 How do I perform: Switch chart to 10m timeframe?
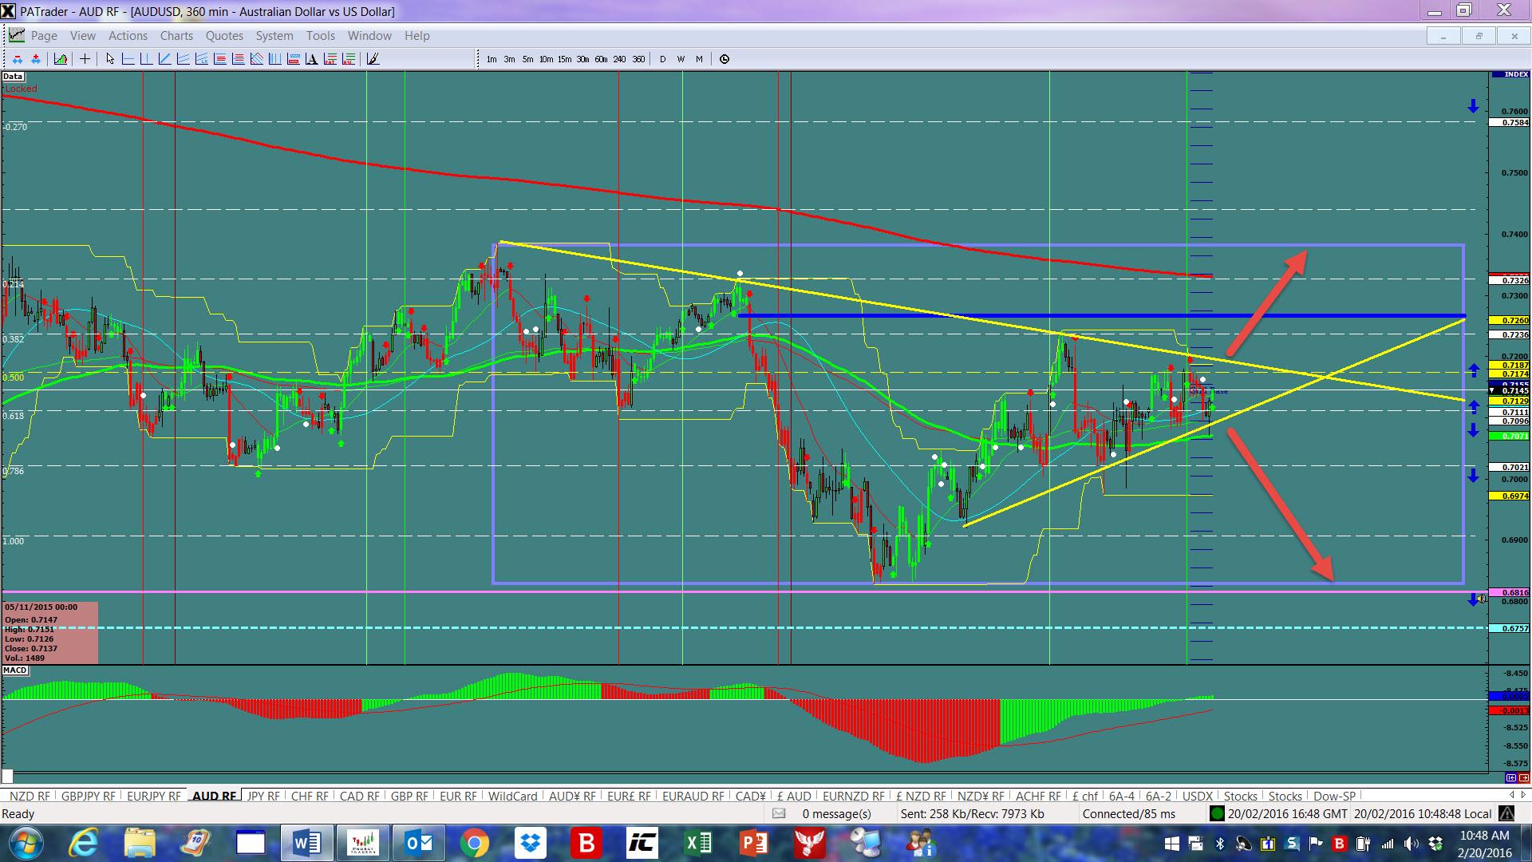546,59
